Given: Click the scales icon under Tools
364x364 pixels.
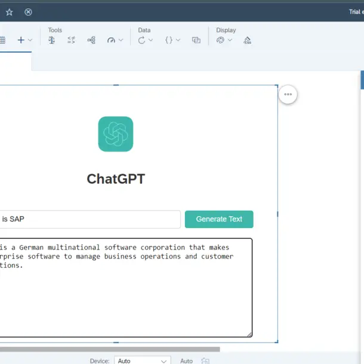Looking at the screenshot, I should [x=51, y=40].
